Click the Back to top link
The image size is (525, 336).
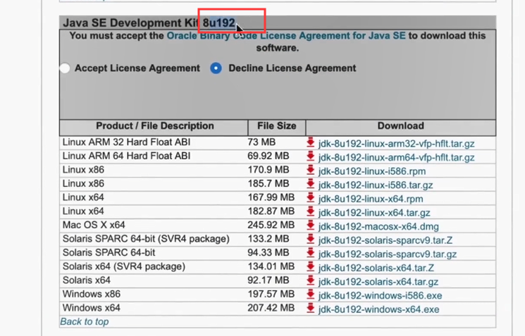(x=85, y=322)
